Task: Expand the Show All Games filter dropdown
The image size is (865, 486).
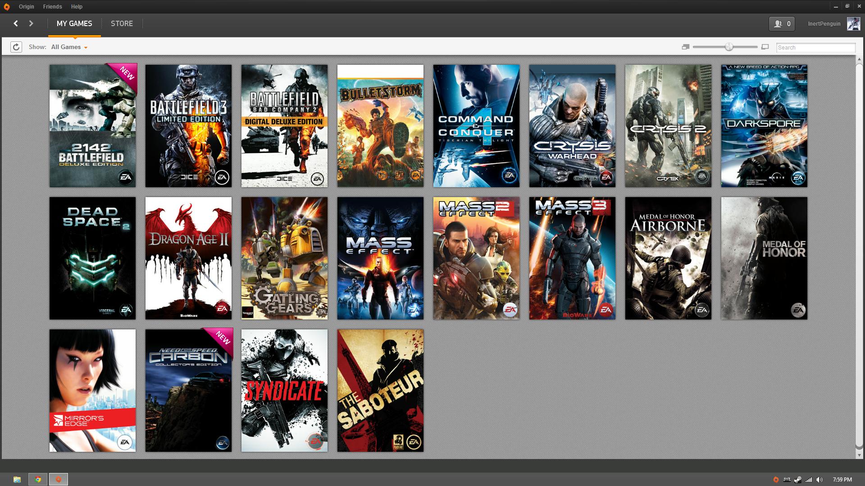Action: pos(69,47)
